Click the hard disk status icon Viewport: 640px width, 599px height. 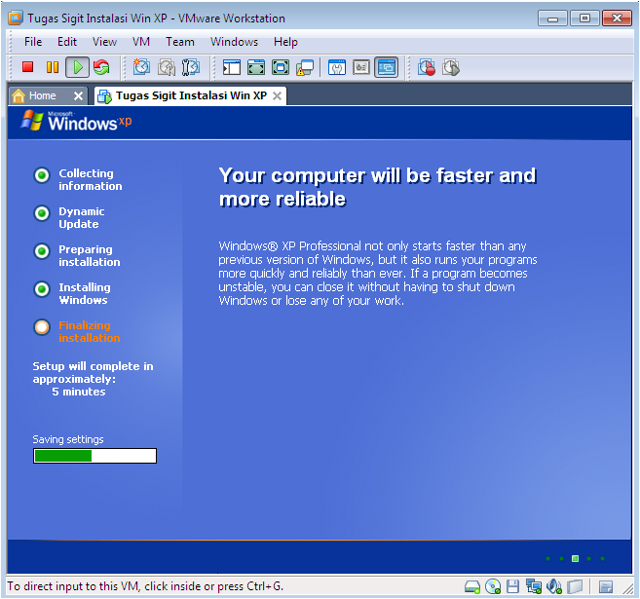pyautogui.click(x=472, y=586)
